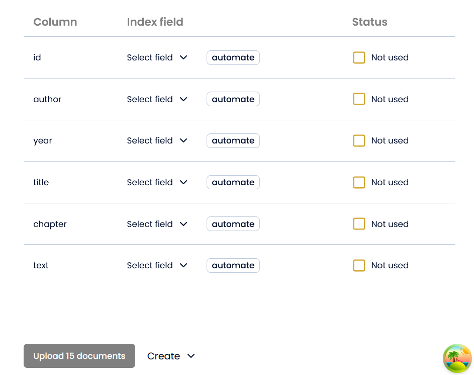Open the Create dropdown menu

tap(170, 356)
